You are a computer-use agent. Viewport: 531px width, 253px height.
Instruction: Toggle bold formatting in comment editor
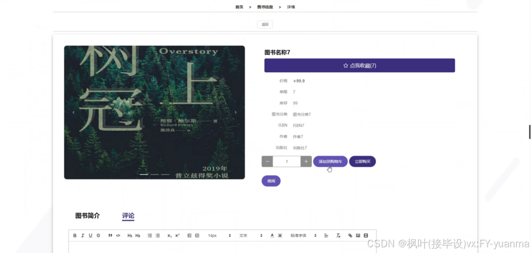(x=75, y=235)
